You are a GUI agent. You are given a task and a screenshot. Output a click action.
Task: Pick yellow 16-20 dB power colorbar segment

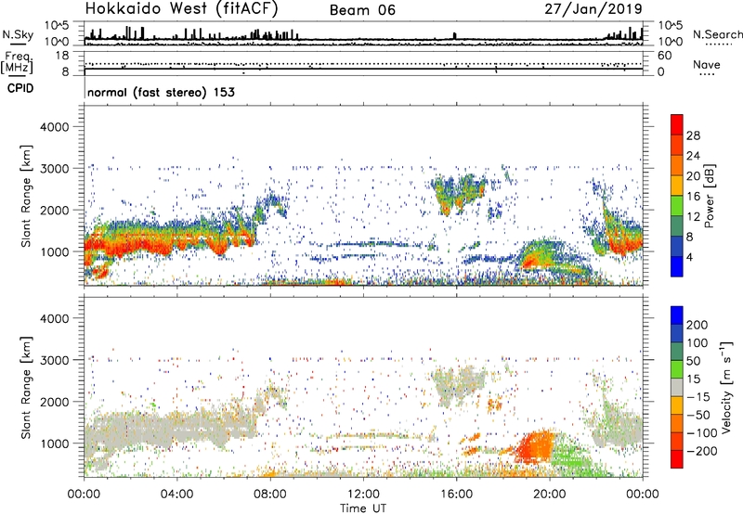(x=677, y=186)
